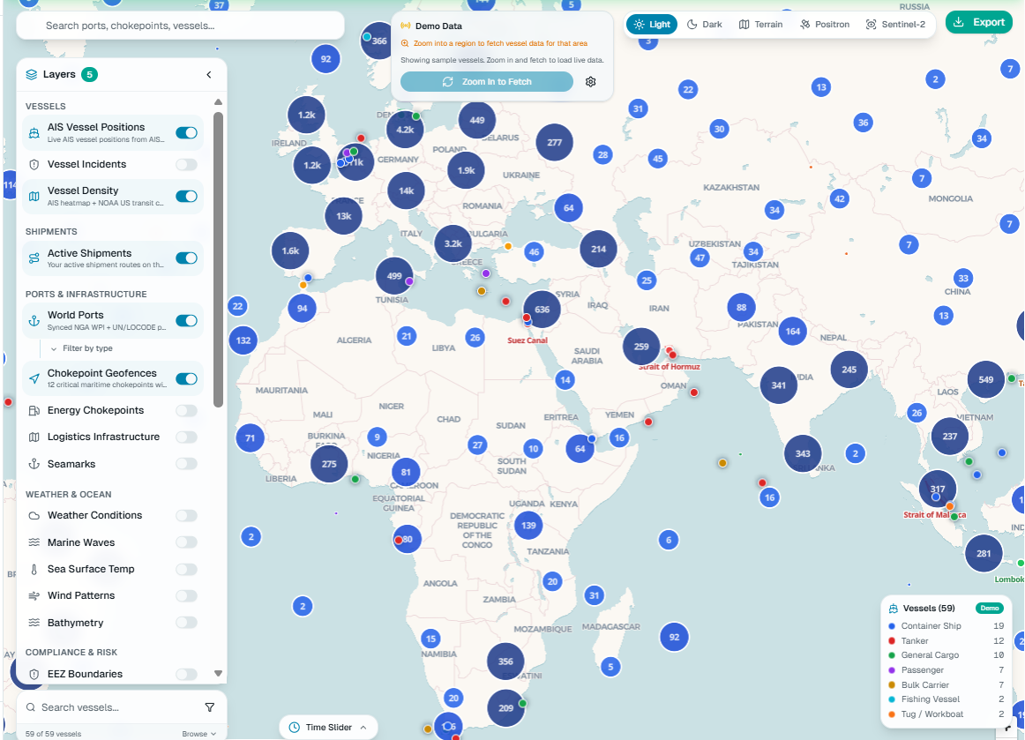Click the Export button
The width and height of the screenshot is (1025, 740).
978,22
